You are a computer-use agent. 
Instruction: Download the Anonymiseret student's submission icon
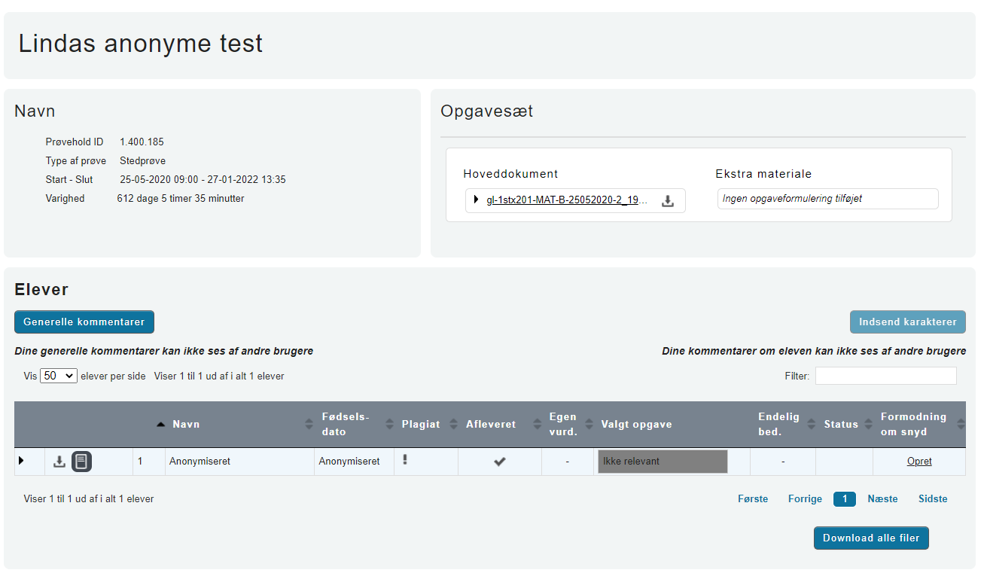point(59,462)
